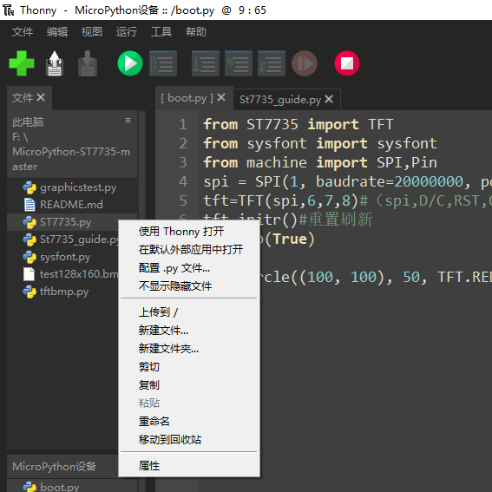This screenshot has height=492, width=492.
Task: Close the 文件 panel tab
Action: 41,97
